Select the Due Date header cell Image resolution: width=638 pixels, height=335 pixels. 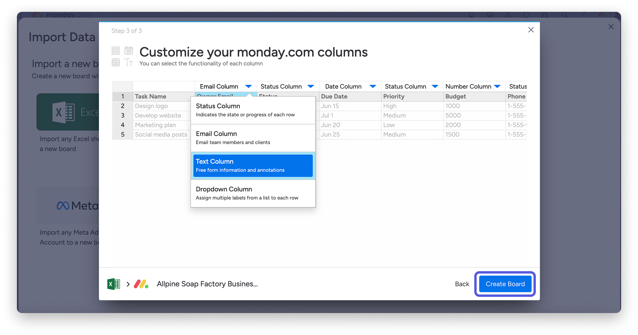[350, 97]
